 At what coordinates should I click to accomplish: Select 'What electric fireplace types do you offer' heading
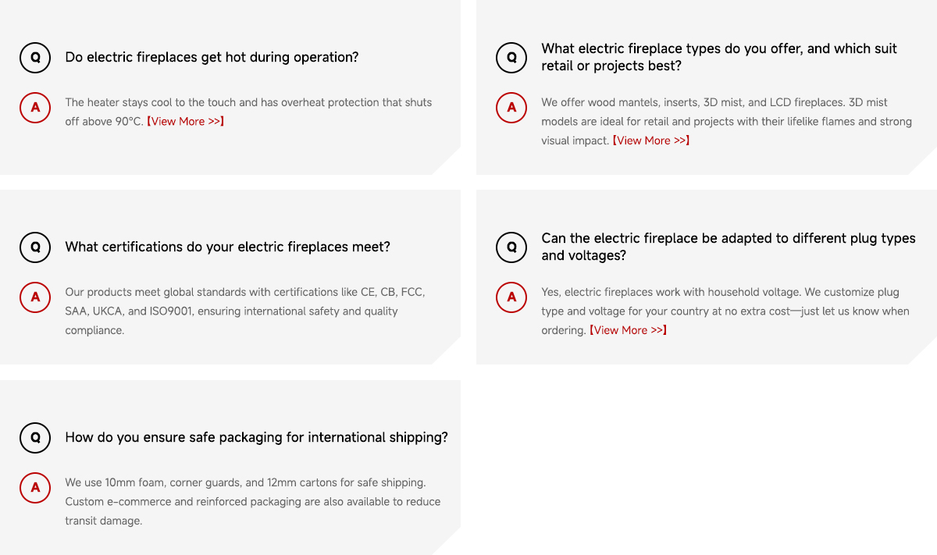[719, 57]
